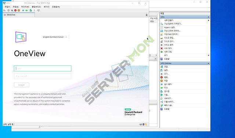This screenshot has width=235, height=138.
Task: Focus the User input field
Action: (43, 68)
